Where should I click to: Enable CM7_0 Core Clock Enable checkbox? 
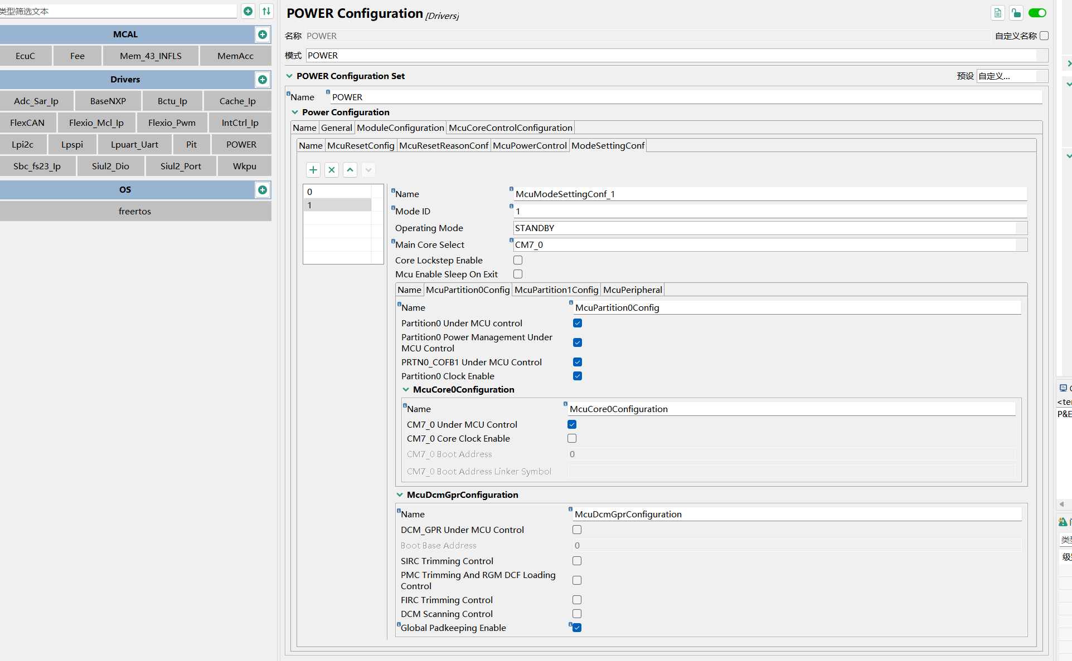click(x=571, y=438)
